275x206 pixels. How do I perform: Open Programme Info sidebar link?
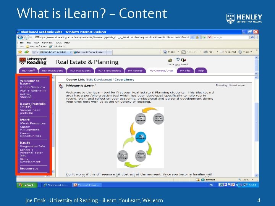32,146
